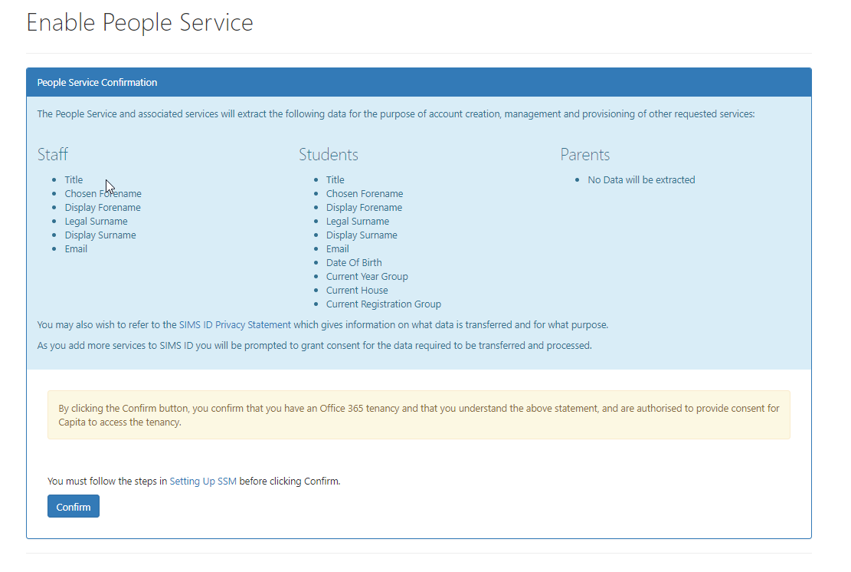Select Title under the Students list
This screenshot has height=572, width=851.
point(335,179)
